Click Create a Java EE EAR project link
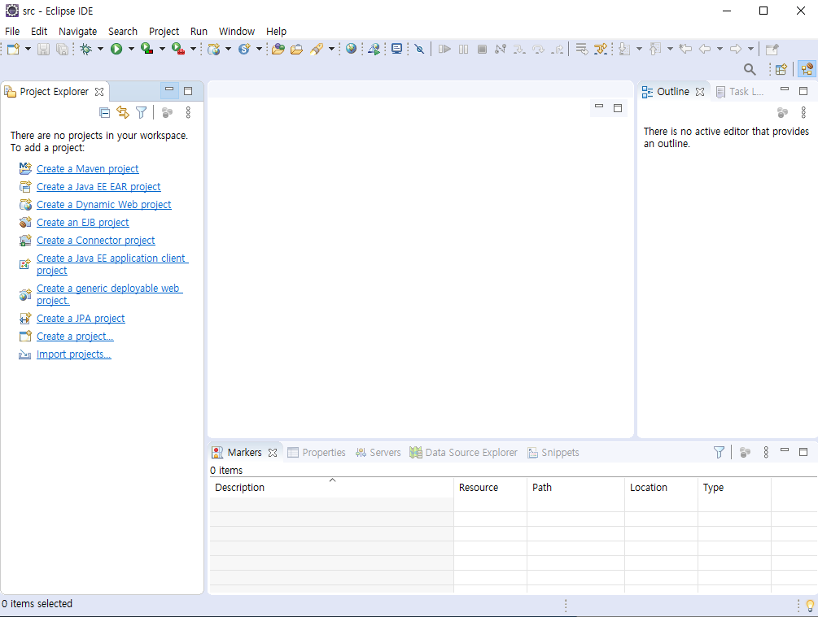The width and height of the screenshot is (818, 617). click(98, 186)
